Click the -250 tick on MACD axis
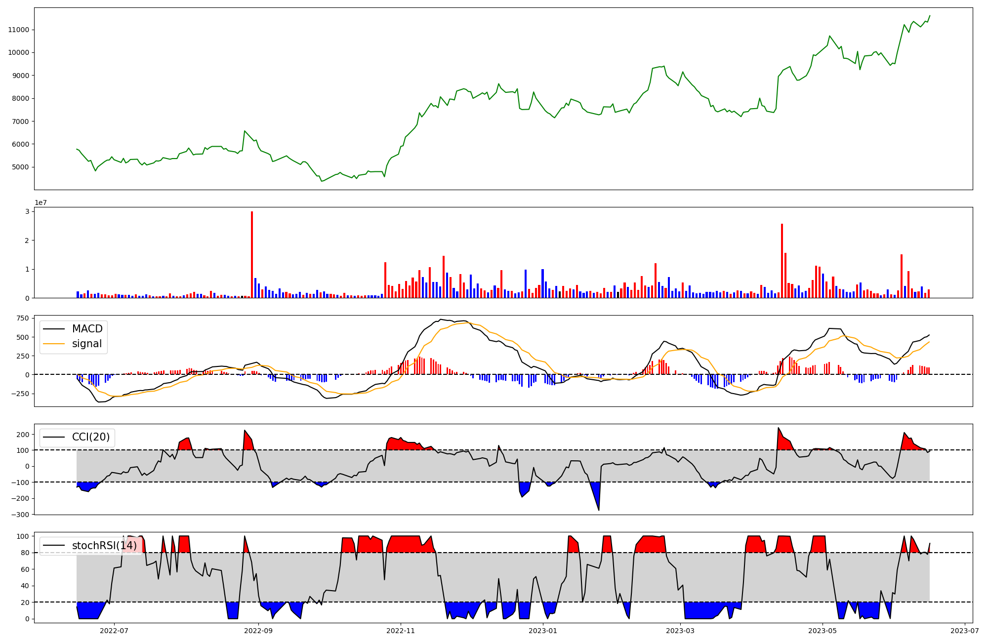The width and height of the screenshot is (988, 642). click(20, 394)
